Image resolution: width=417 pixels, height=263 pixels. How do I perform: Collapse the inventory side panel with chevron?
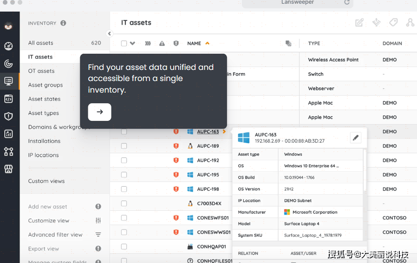click(110, 33)
